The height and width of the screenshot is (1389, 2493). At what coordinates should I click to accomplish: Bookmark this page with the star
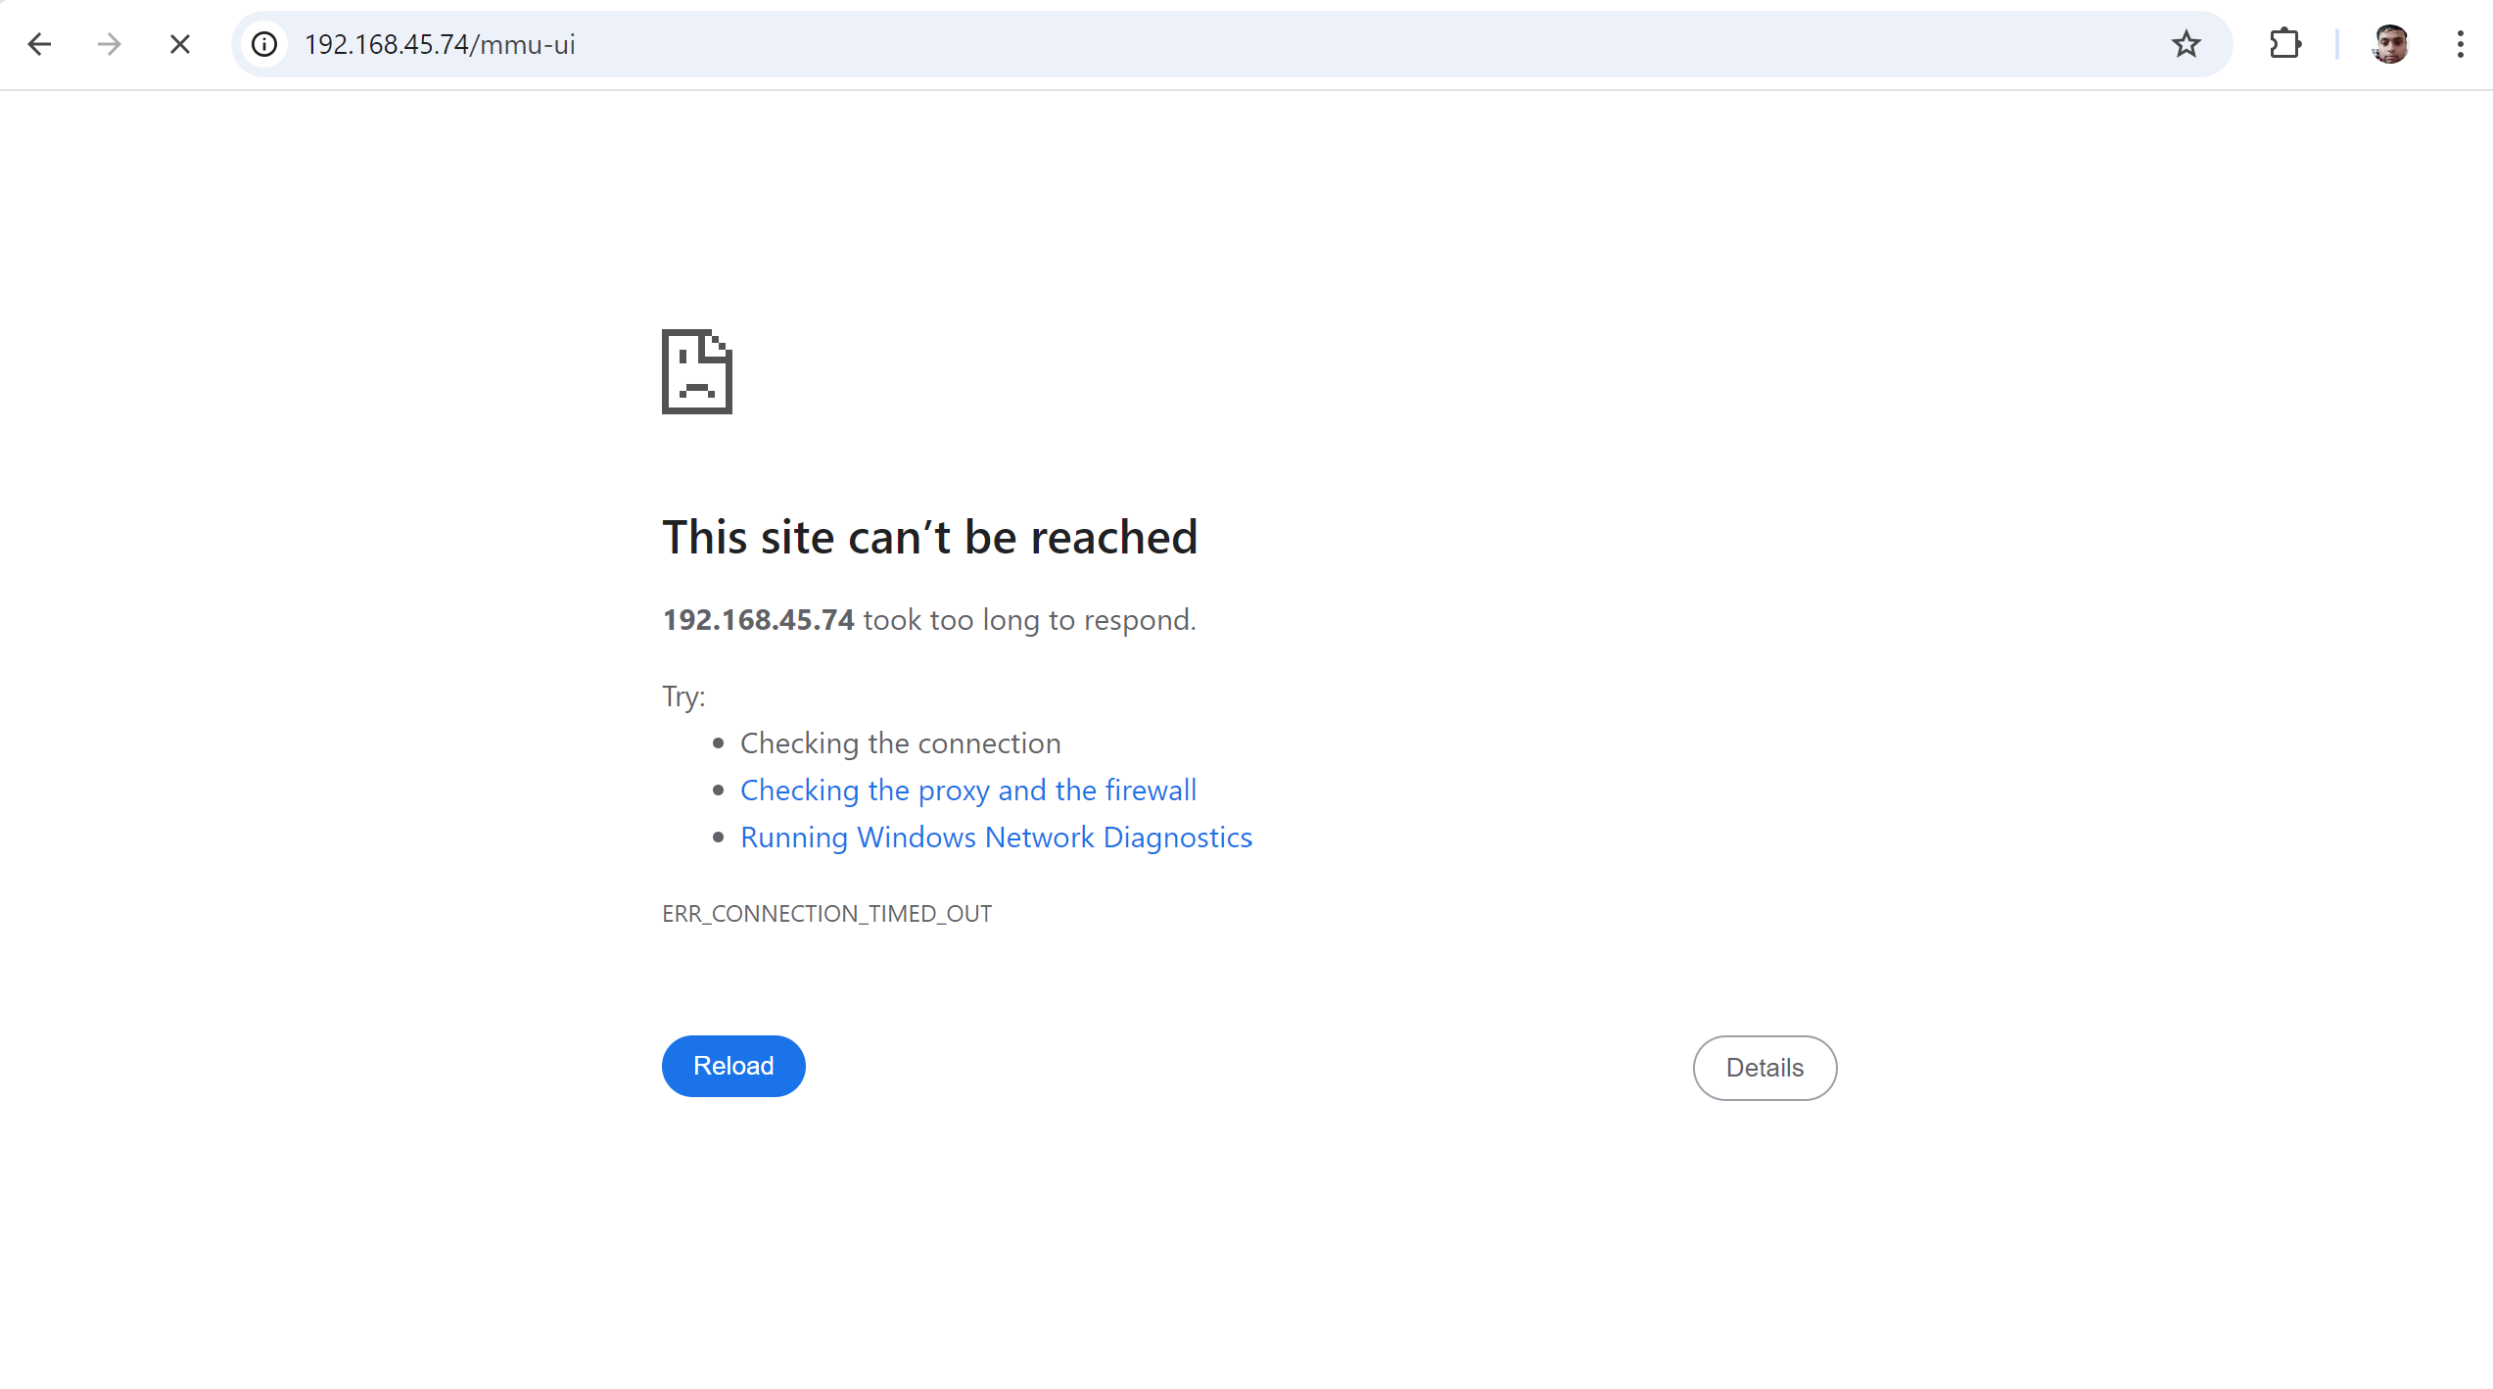tap(2186, 44)
